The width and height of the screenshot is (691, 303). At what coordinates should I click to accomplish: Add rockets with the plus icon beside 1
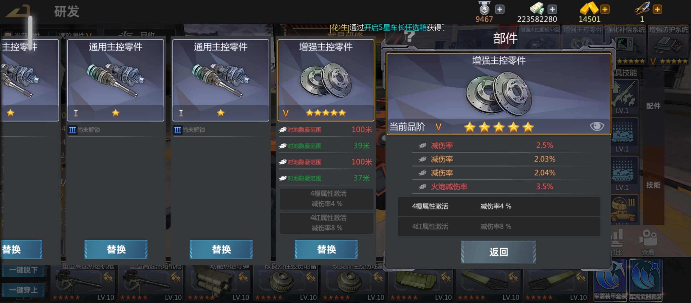coord(657,9)
